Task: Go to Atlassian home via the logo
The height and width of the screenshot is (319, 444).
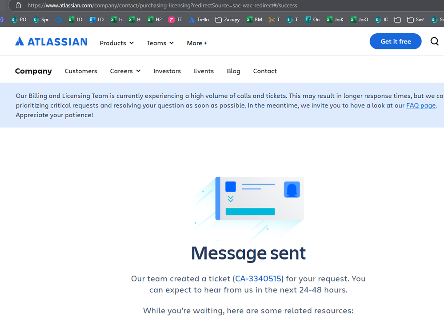Action: tap(51, 42)
